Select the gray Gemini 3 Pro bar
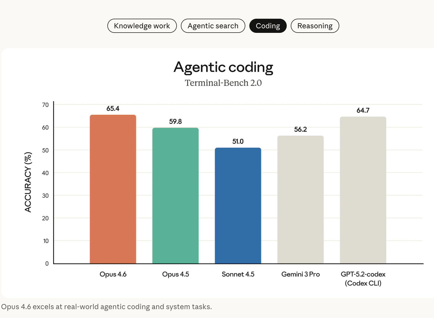The width and height of the screenshot is (434, 318). click(x=300, y=200)
